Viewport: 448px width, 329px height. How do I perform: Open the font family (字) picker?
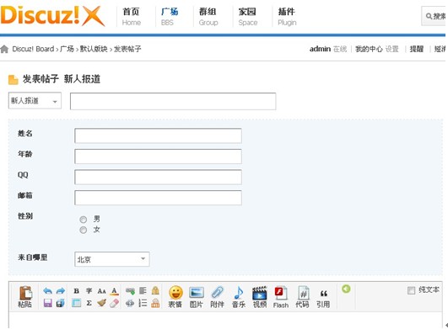[x=89, y=291]
